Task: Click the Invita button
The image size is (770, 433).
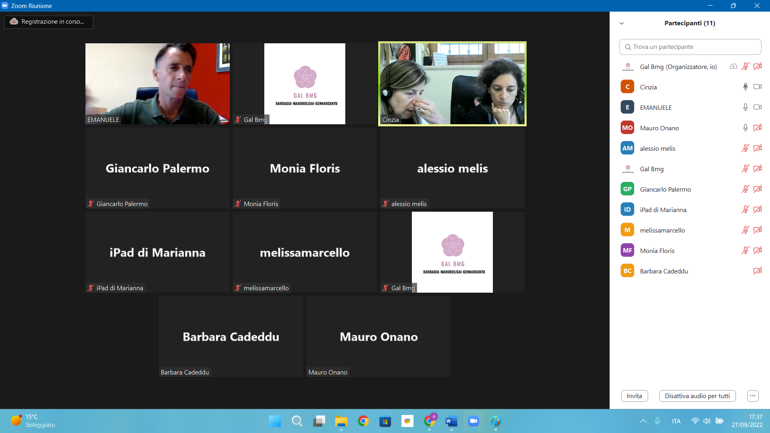Action: click(634, 396)
